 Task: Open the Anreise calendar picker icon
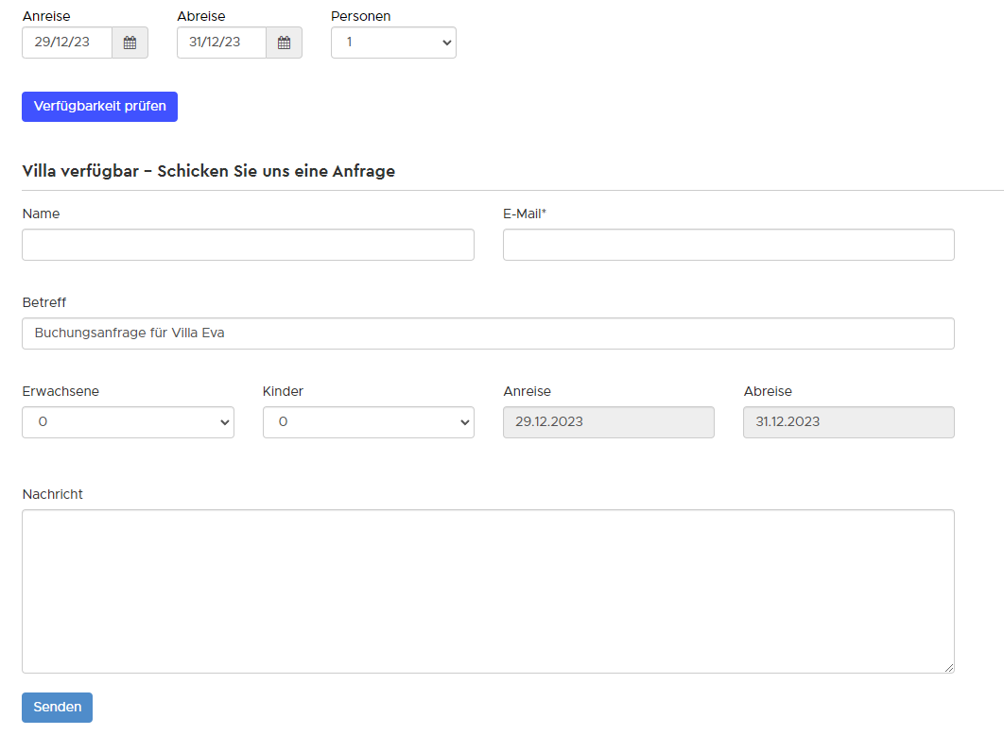(130, 43)
